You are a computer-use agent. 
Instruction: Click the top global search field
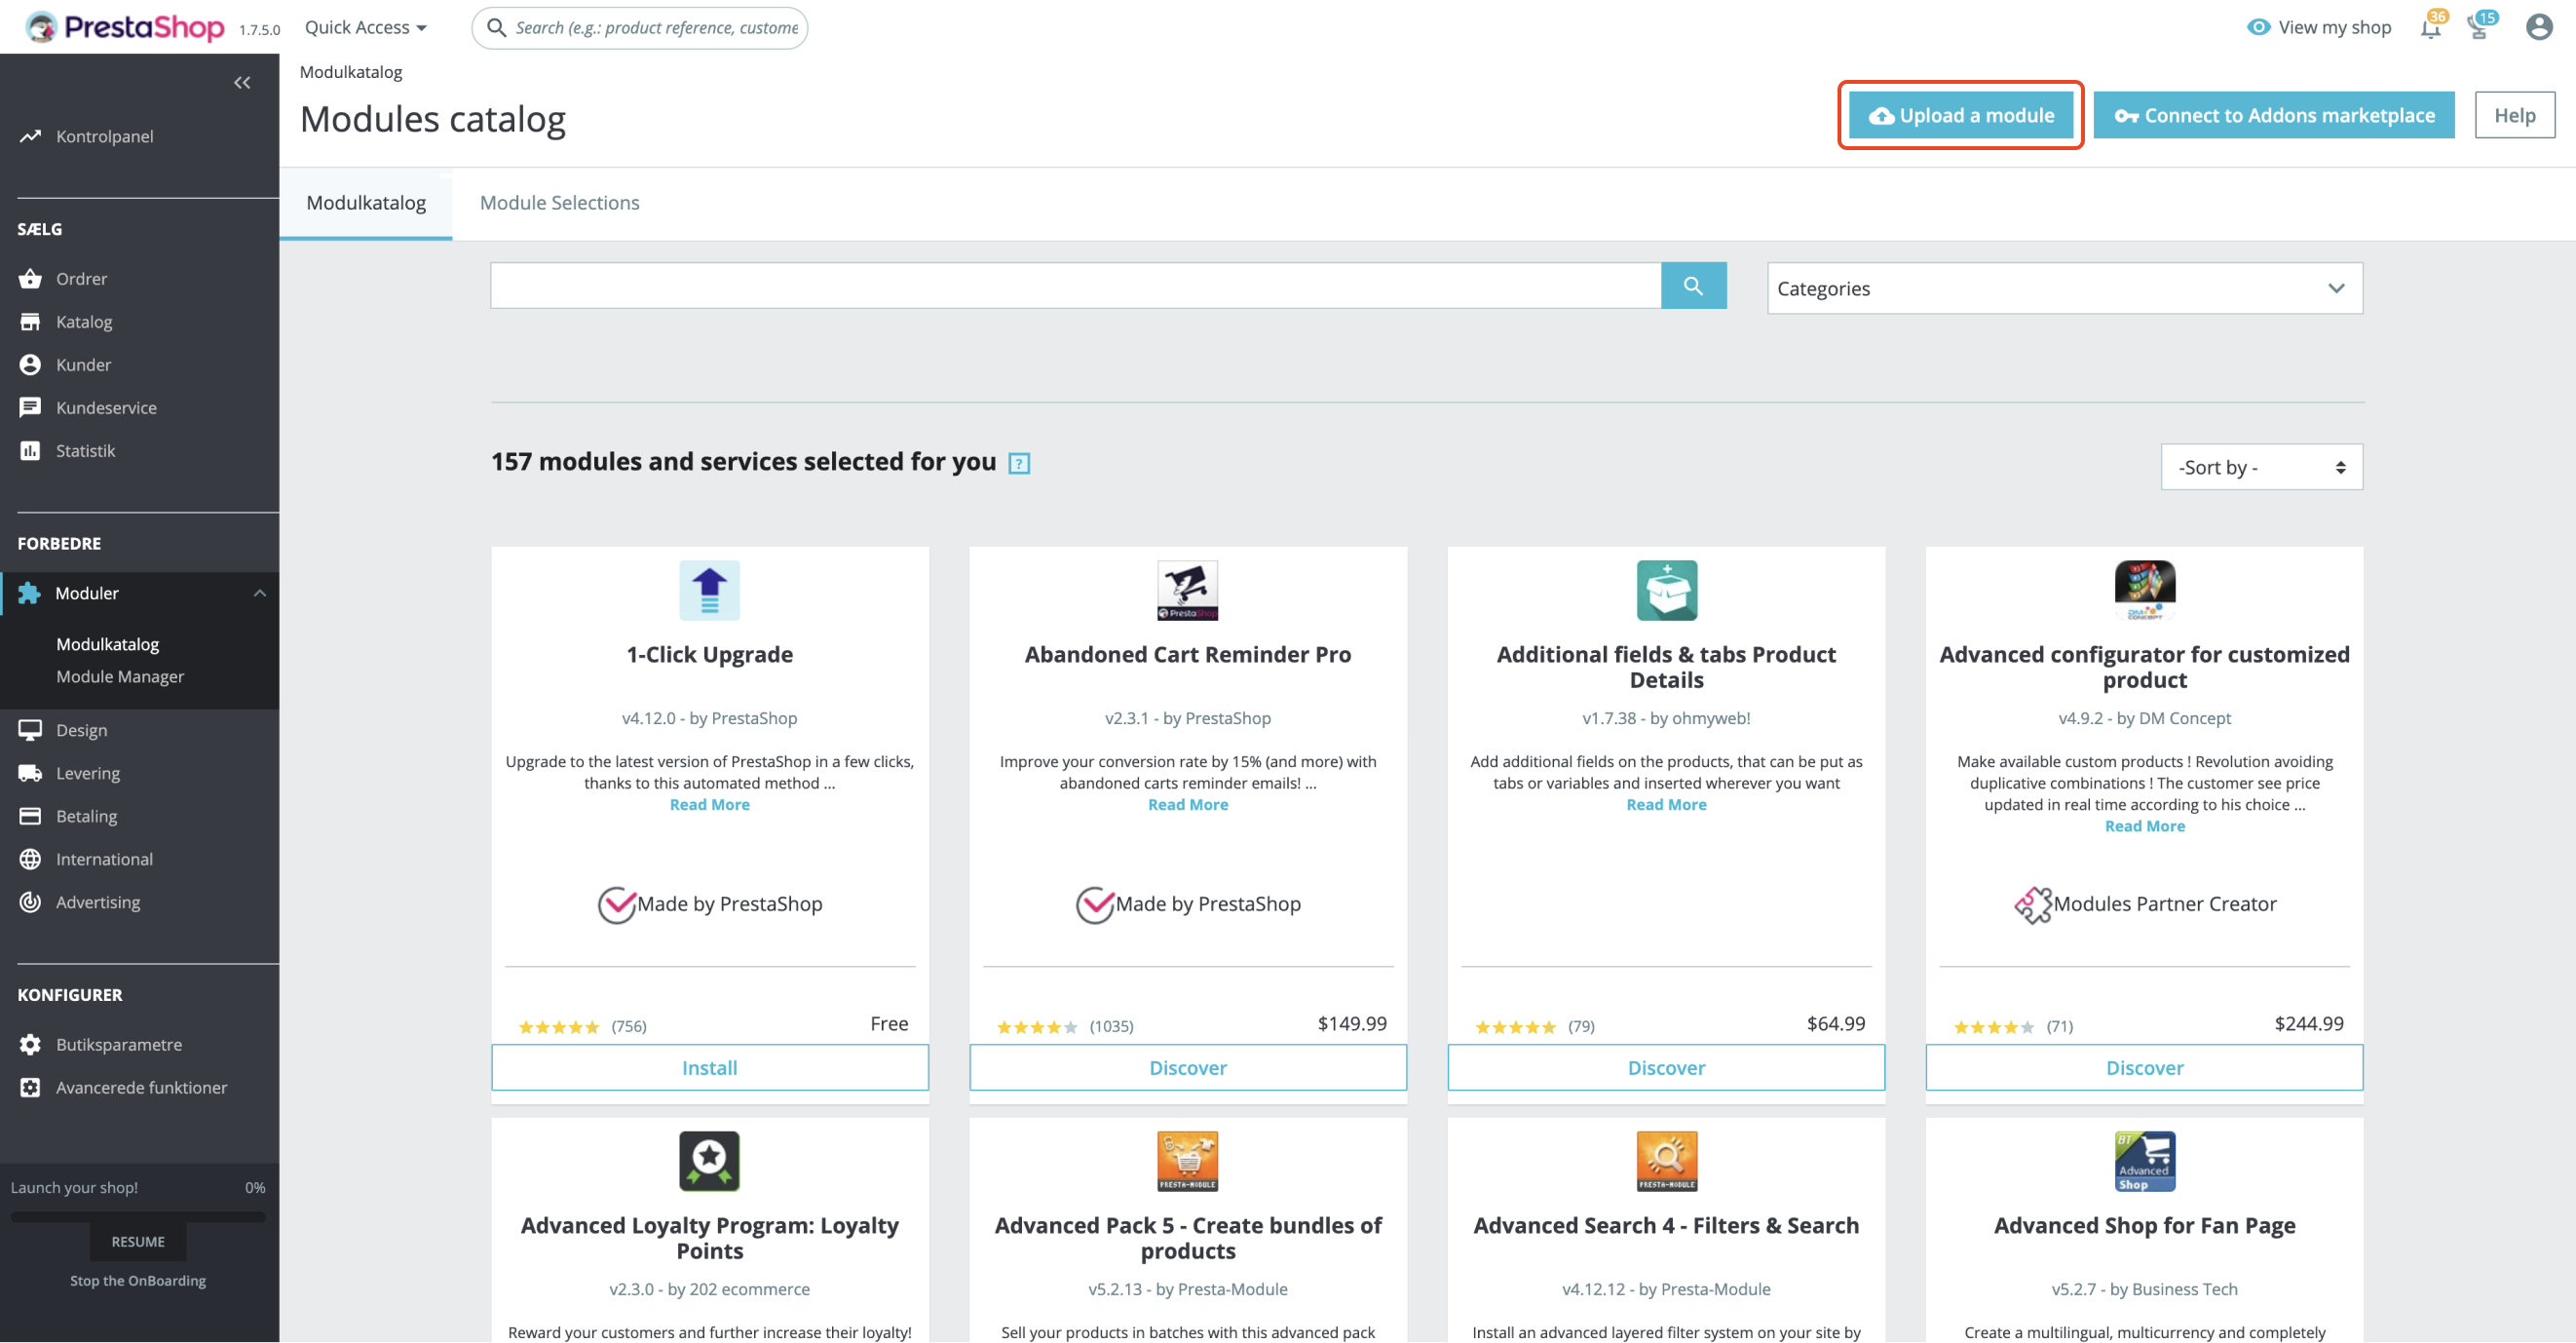pyautogui.click(x=640, y=27)
